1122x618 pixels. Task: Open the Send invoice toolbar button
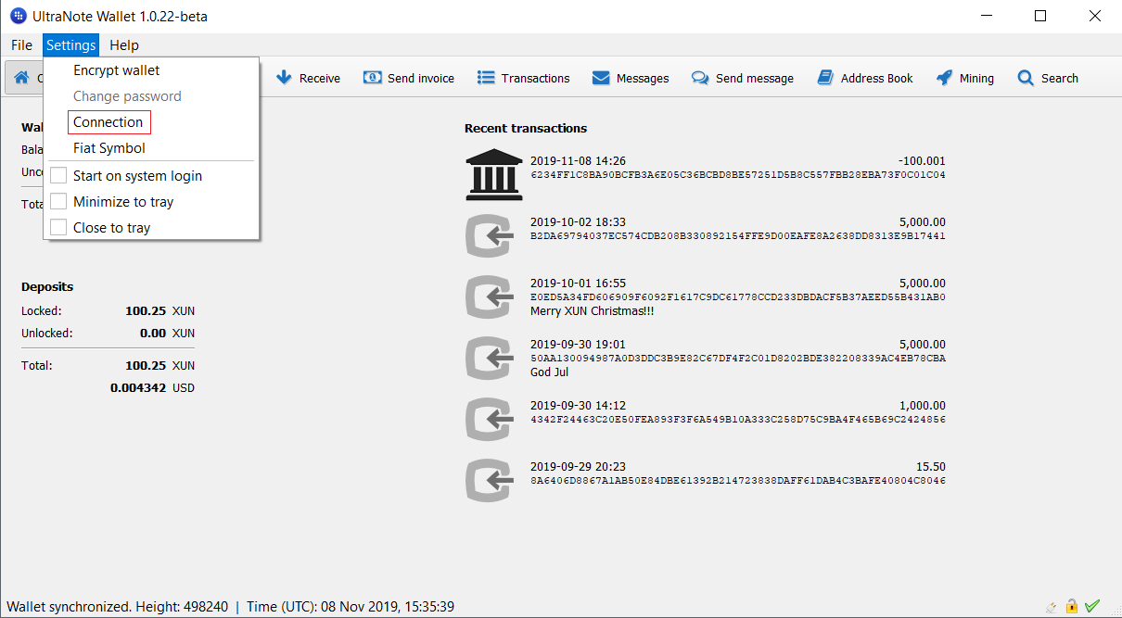tap(409, 79)
